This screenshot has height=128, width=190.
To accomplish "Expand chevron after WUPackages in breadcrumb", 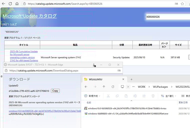I will click(x=172, y=87).
